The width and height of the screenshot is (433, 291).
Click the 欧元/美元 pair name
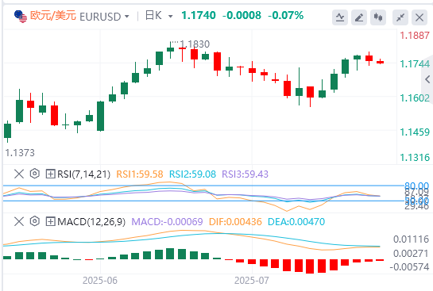(x=52, y=15)
